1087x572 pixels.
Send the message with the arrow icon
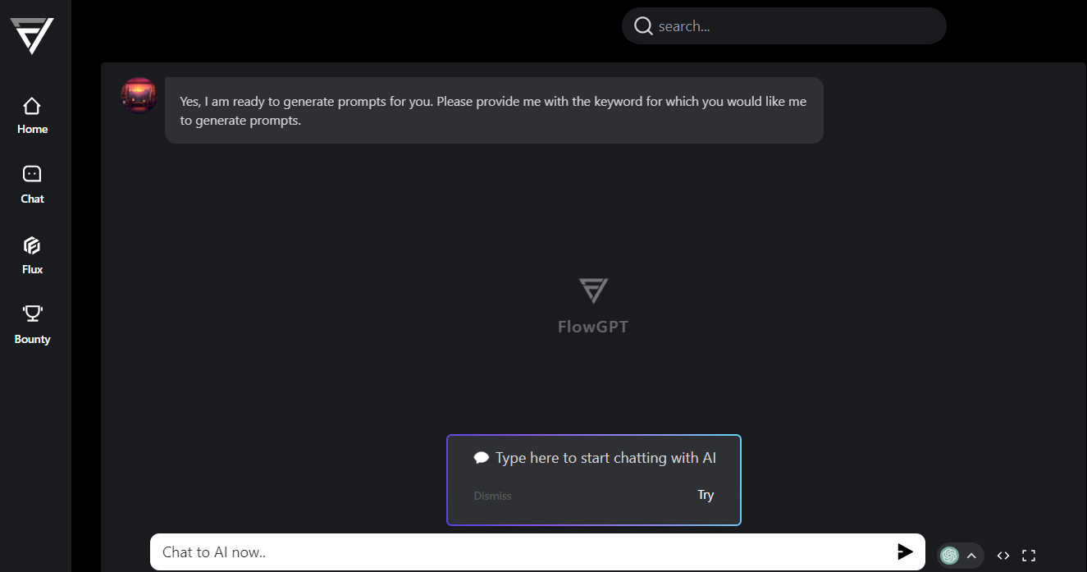tap(905, 551)
